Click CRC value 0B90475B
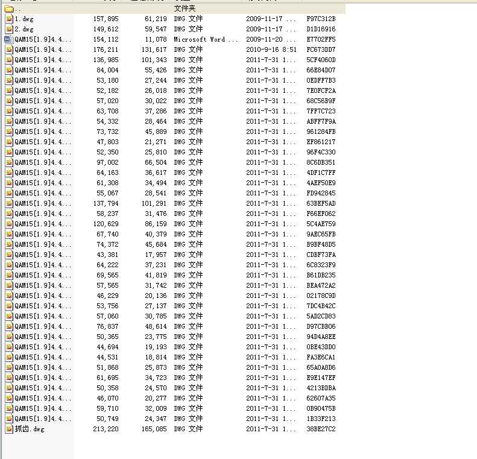Viewport: 477px width, 459px height. tap(321, 408)
